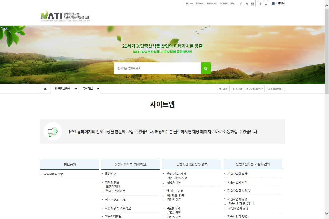The image size is (329, 219).
Task: Click the home icon in breadcrumb bar
Action: (45, 89)
